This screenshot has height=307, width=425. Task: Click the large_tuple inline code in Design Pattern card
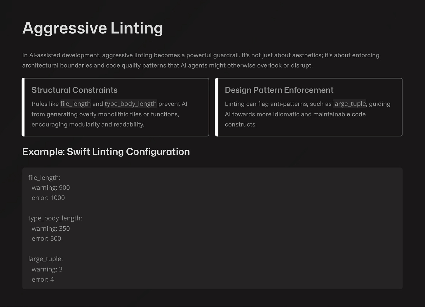point(349,104)
